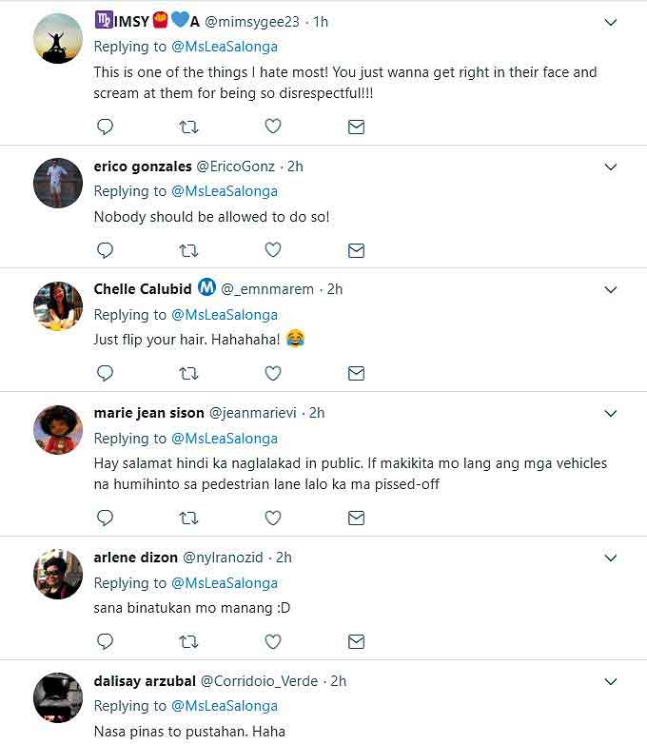Expand options chevron on mimsygee23's tweet
Screen dimensions: 647x744
coord(612,22)
